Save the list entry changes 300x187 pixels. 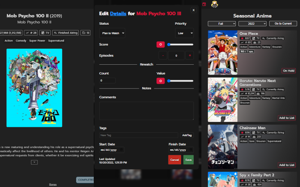click(188, 160)
